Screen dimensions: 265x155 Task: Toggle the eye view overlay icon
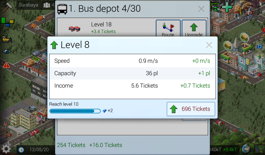[6, 51]
